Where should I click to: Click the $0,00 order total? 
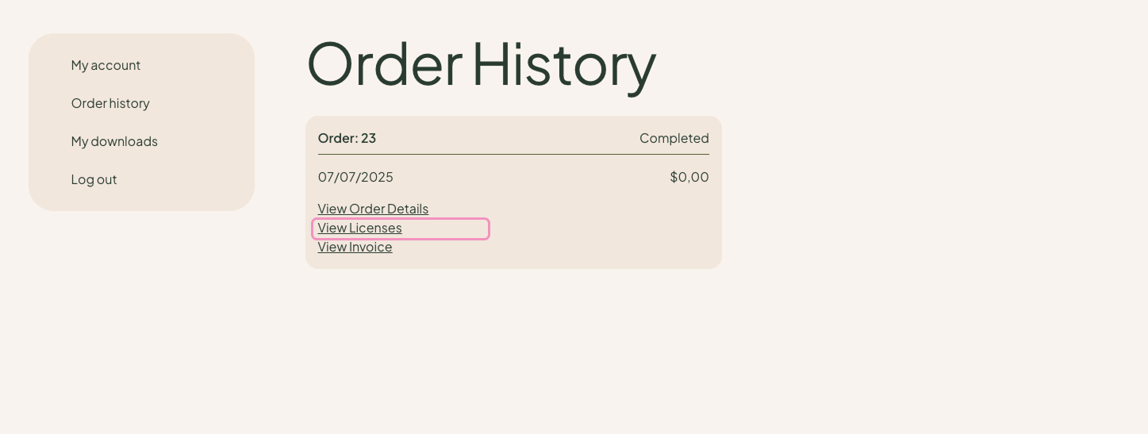coord(689,177)
